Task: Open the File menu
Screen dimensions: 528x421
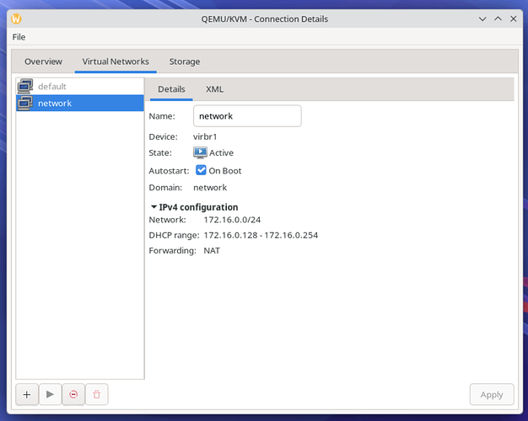Action: (19, 37)
